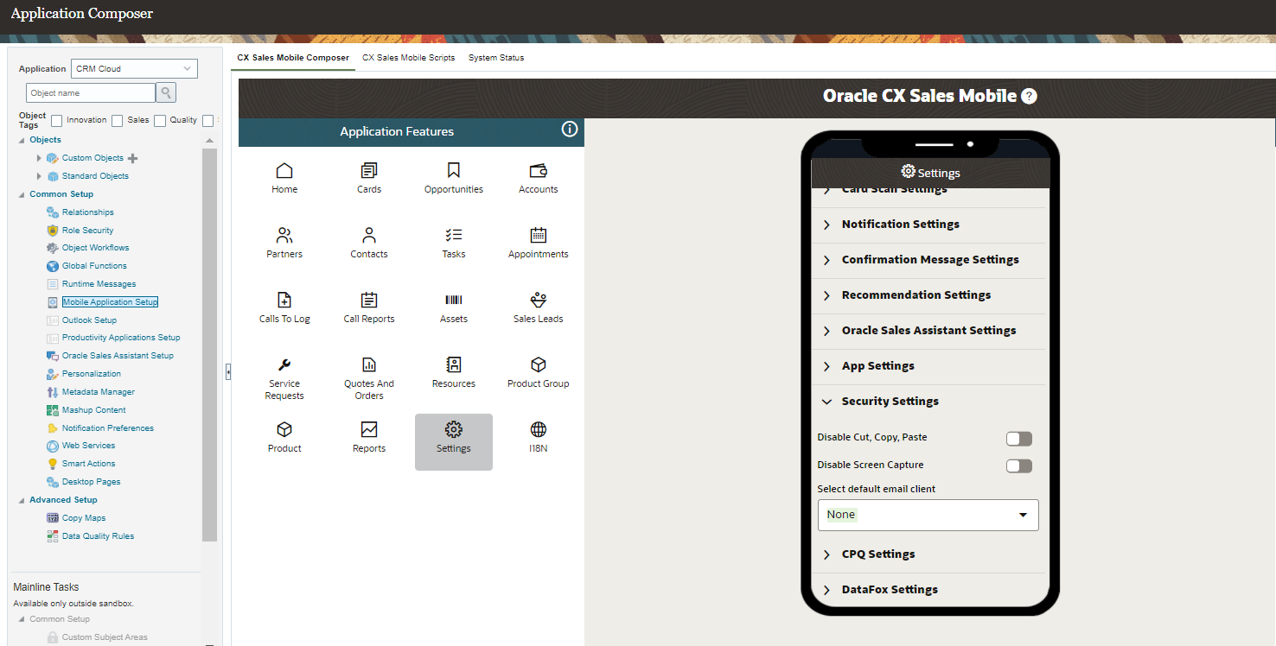Open the Call Reports icon

369,301
